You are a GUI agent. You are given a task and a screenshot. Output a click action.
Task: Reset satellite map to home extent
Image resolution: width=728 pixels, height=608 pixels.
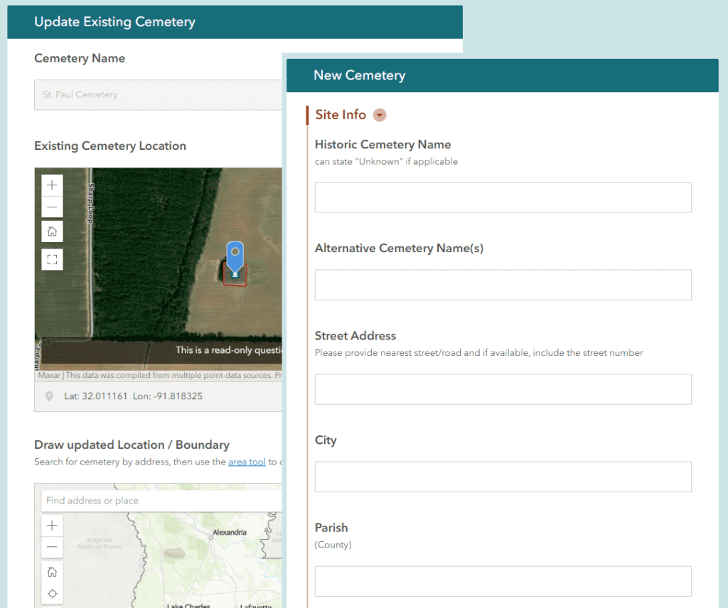(52, 232)
